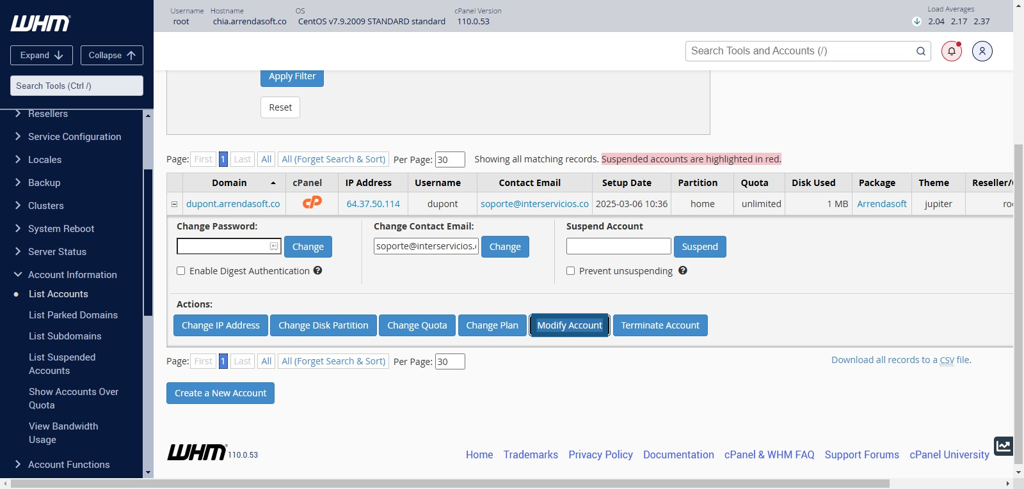The image size is (1024, 489).
Task: Click Change password button
Action: click(x=308, y=247)
